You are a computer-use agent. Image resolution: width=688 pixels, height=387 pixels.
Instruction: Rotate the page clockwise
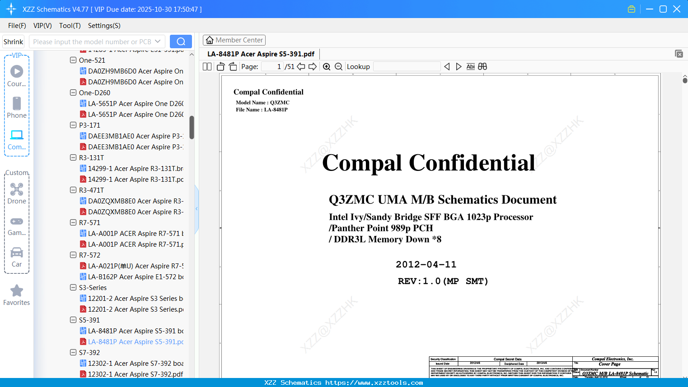[x=233, y=67]
